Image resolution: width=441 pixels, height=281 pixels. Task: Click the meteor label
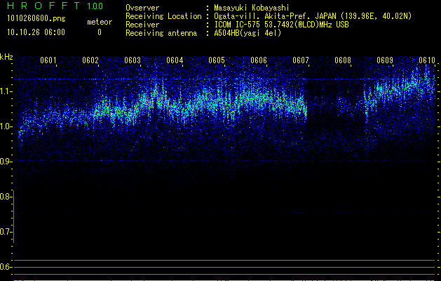pyautogui.click(x=99, y=22)
